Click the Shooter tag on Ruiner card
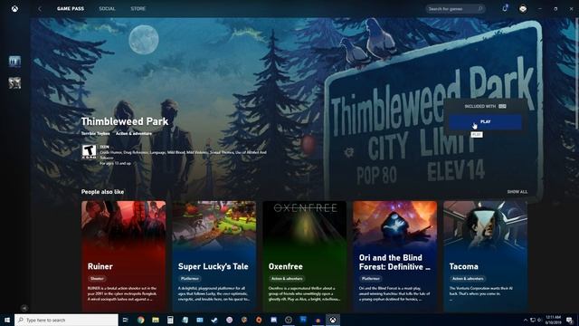The image size is (579, 326). (x=97, y=279)
